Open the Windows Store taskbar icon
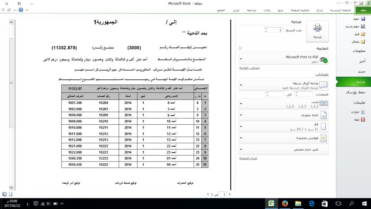Screen dimensions: 371x209 click(x=325, y=203)
